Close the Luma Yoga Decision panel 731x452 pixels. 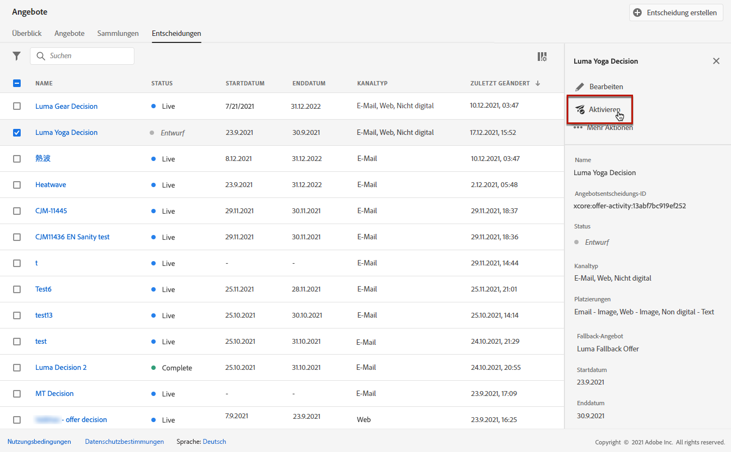716,61
